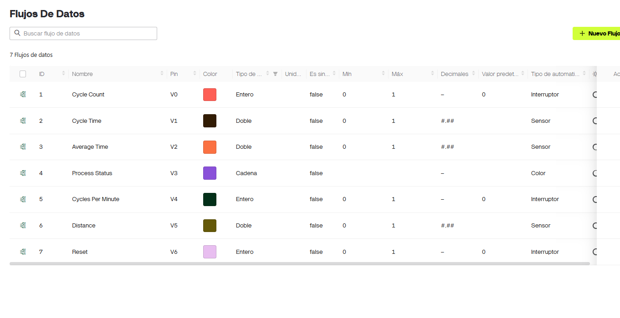
Task: Sort by the ID column
Action: click(x=63, y=74)
